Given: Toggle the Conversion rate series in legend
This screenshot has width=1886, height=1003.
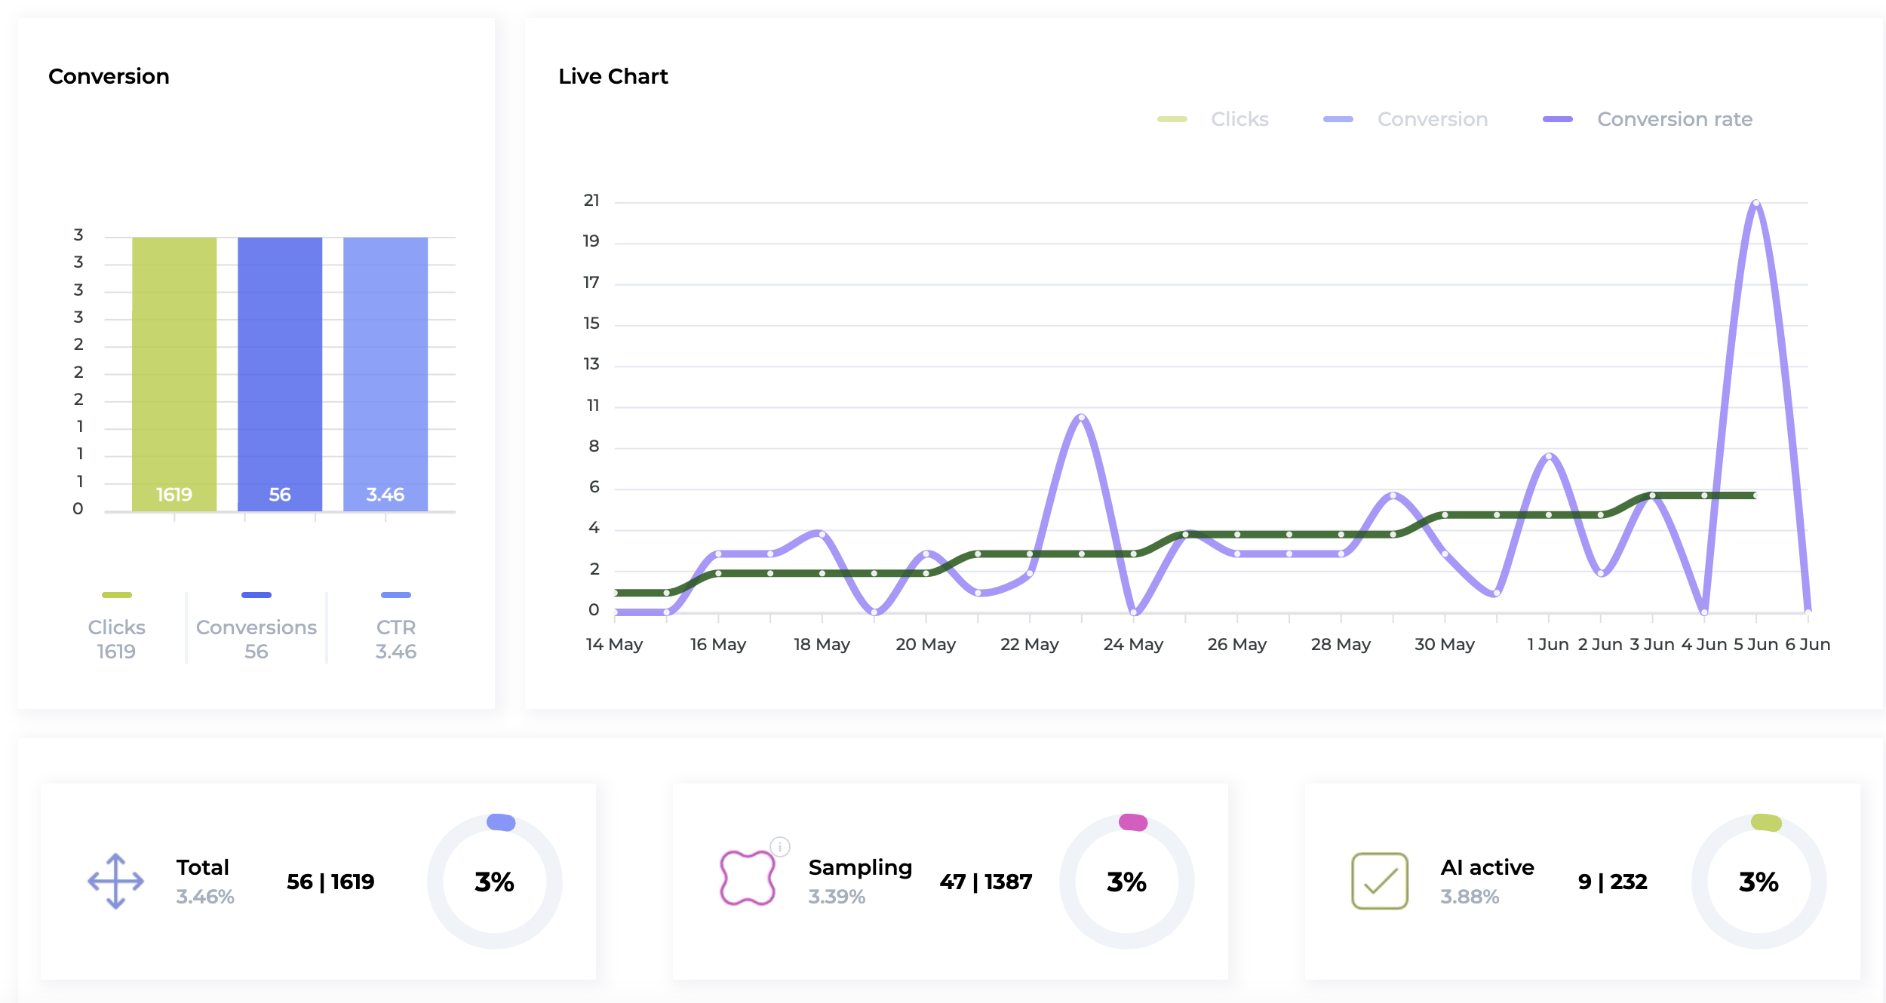Looking at the screenshot, I should (1673, 119).
